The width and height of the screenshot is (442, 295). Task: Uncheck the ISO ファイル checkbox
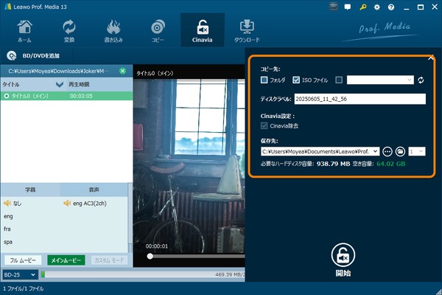[296, 80]
